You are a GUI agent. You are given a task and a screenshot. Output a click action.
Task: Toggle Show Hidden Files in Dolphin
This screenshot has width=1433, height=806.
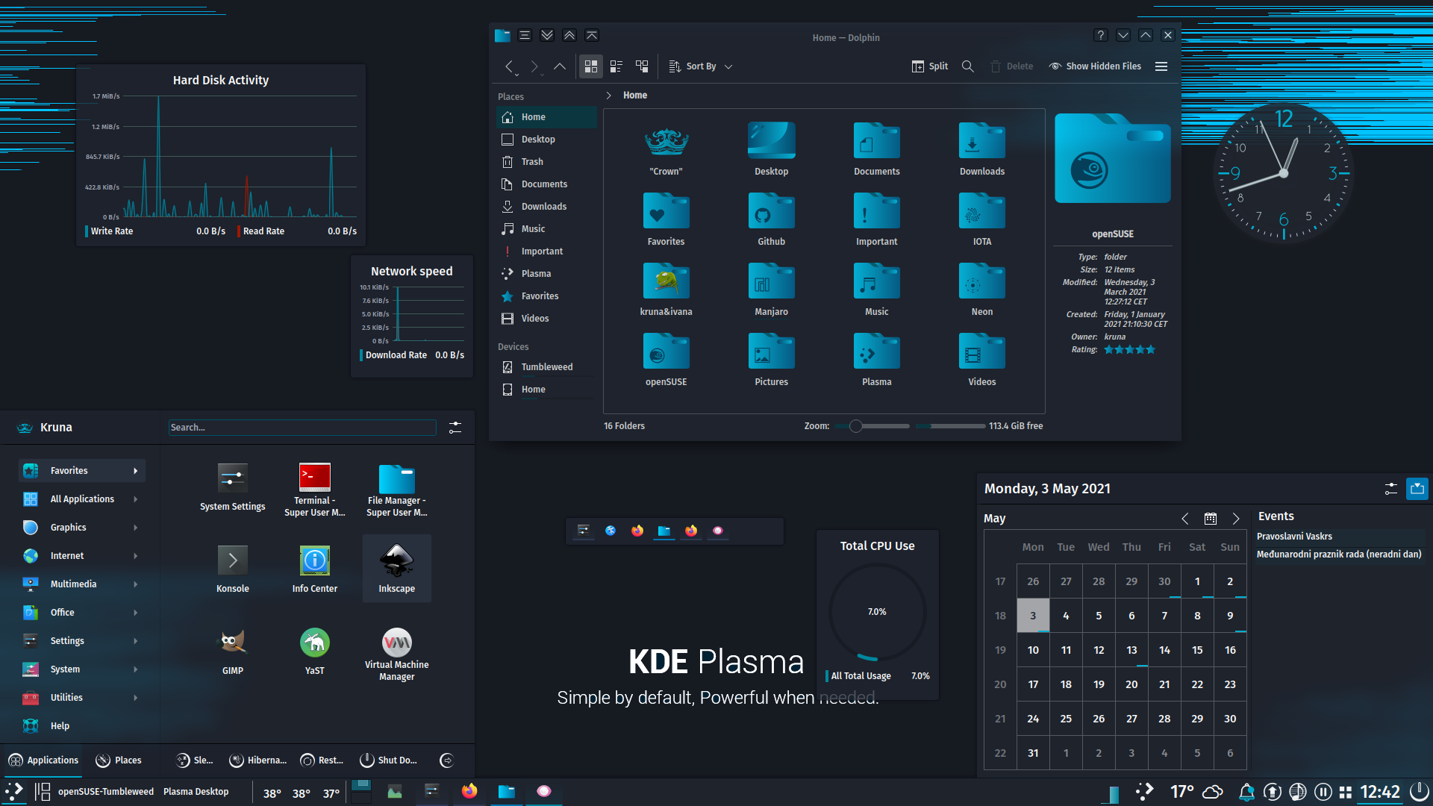(x=1095, y=66)
